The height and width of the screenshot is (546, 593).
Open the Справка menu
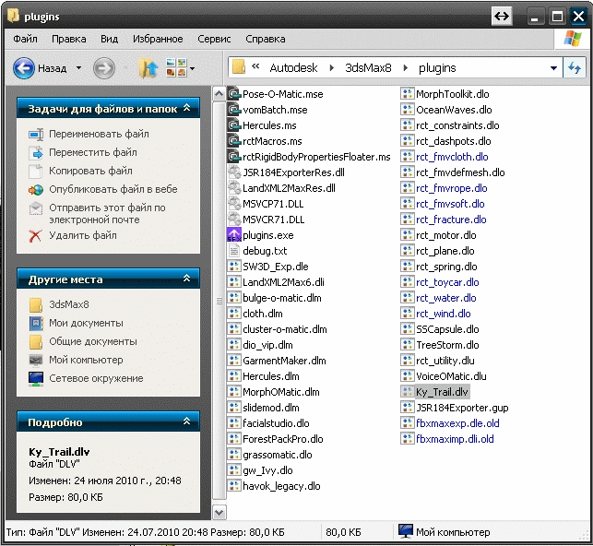265,39
